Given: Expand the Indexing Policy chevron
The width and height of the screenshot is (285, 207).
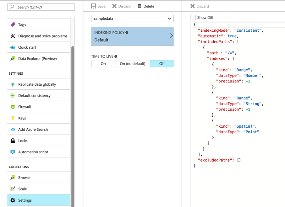Looking at the screenshot, I should tap(171, 35).
